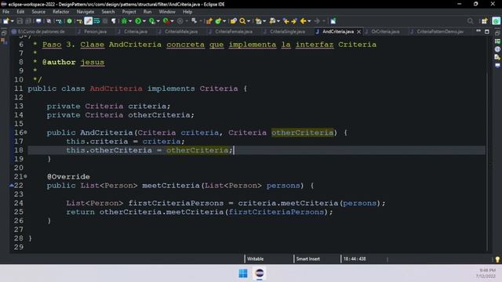Collapse the @Override fold marker line 21
Screen dimensions: 502x282
tap(26, 176)
